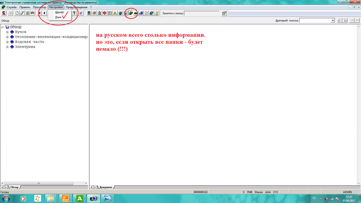This screenshot has width=361, height=203.
Task: Click the green book icon in toolbar
Action: click(x=131, y=13)
